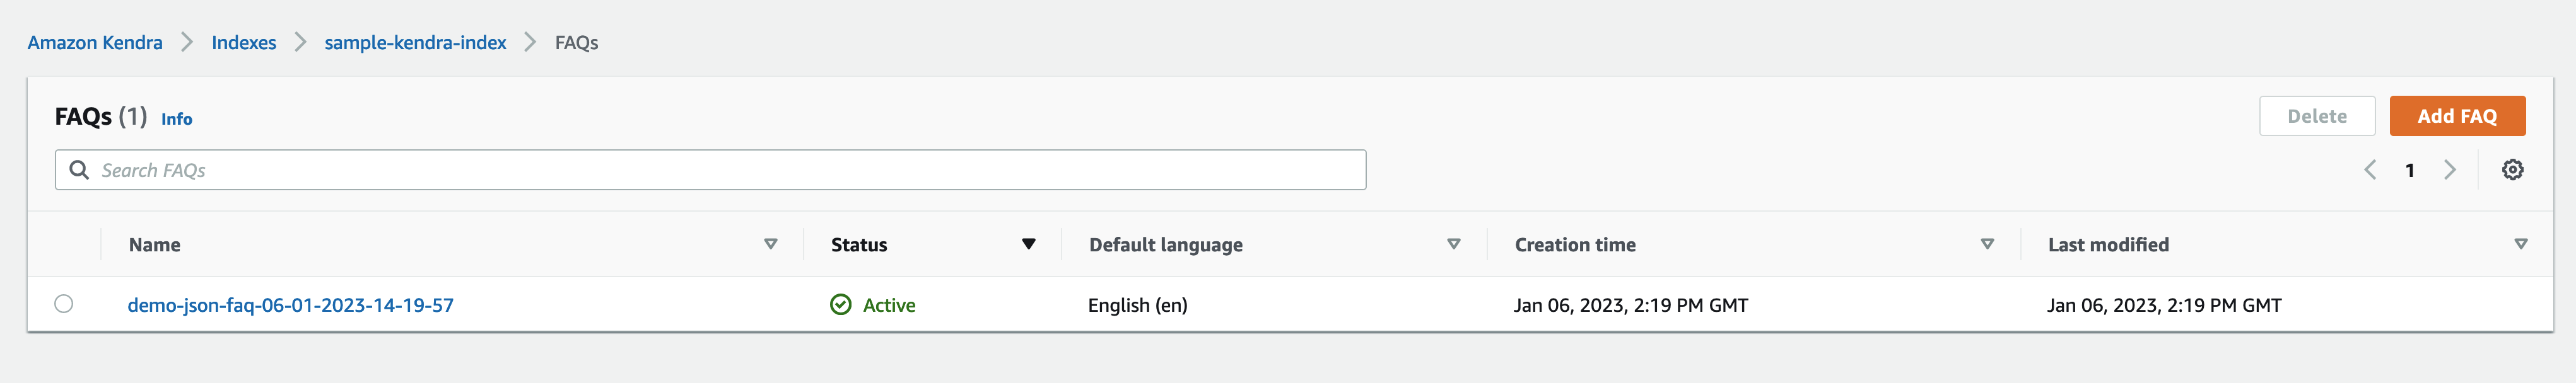Sort by Default language column arrow

(1454, 244)
